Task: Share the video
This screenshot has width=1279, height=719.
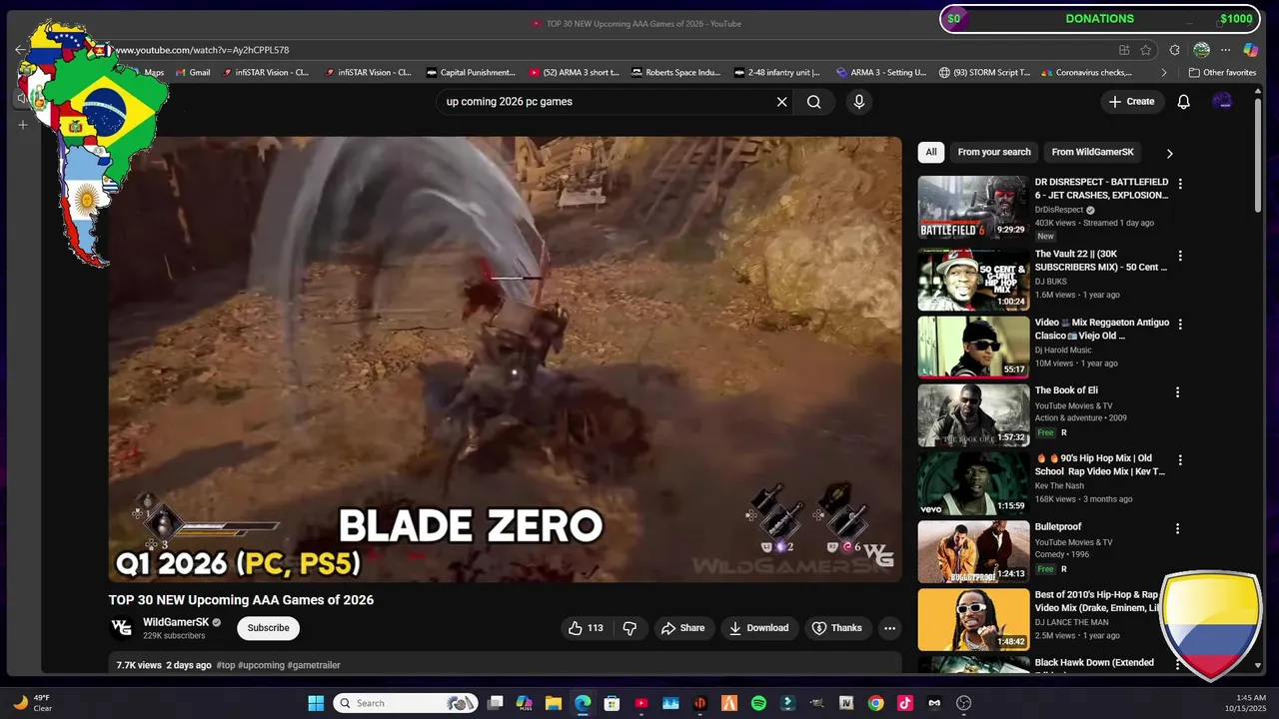Action: coord(682,628)
